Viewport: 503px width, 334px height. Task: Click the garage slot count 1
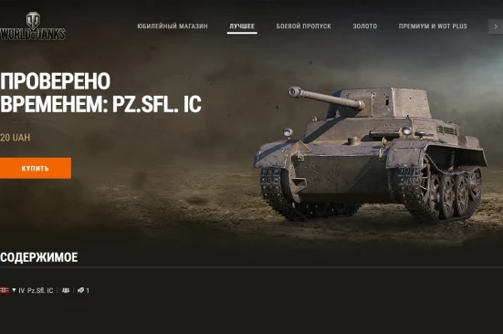tap(88, 290)
